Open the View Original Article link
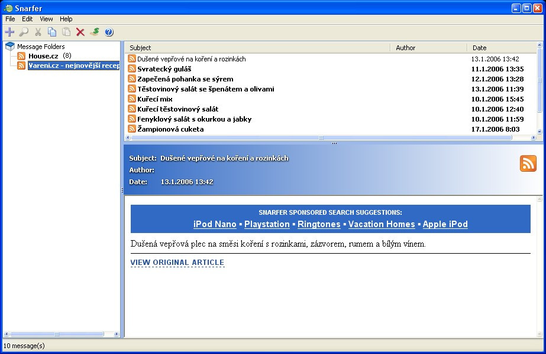Viewport: 546px width, 354px height. pos(177,263)
